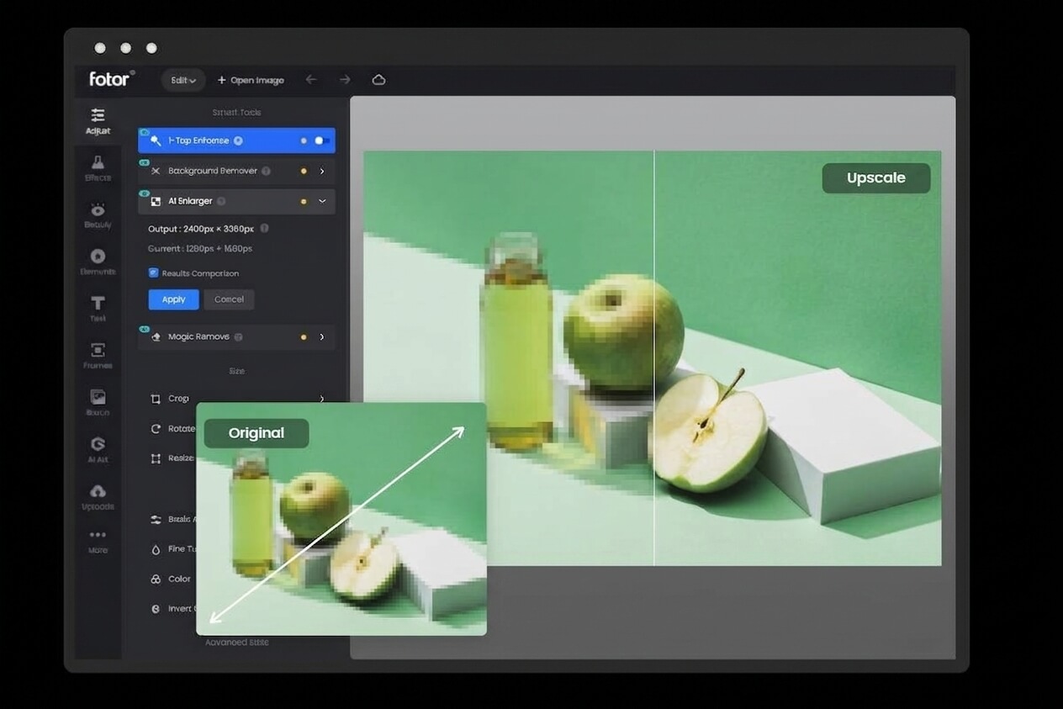Open the Adjust sidebar panel
This screenshot has height=709, width=1063.
point(98,121)
